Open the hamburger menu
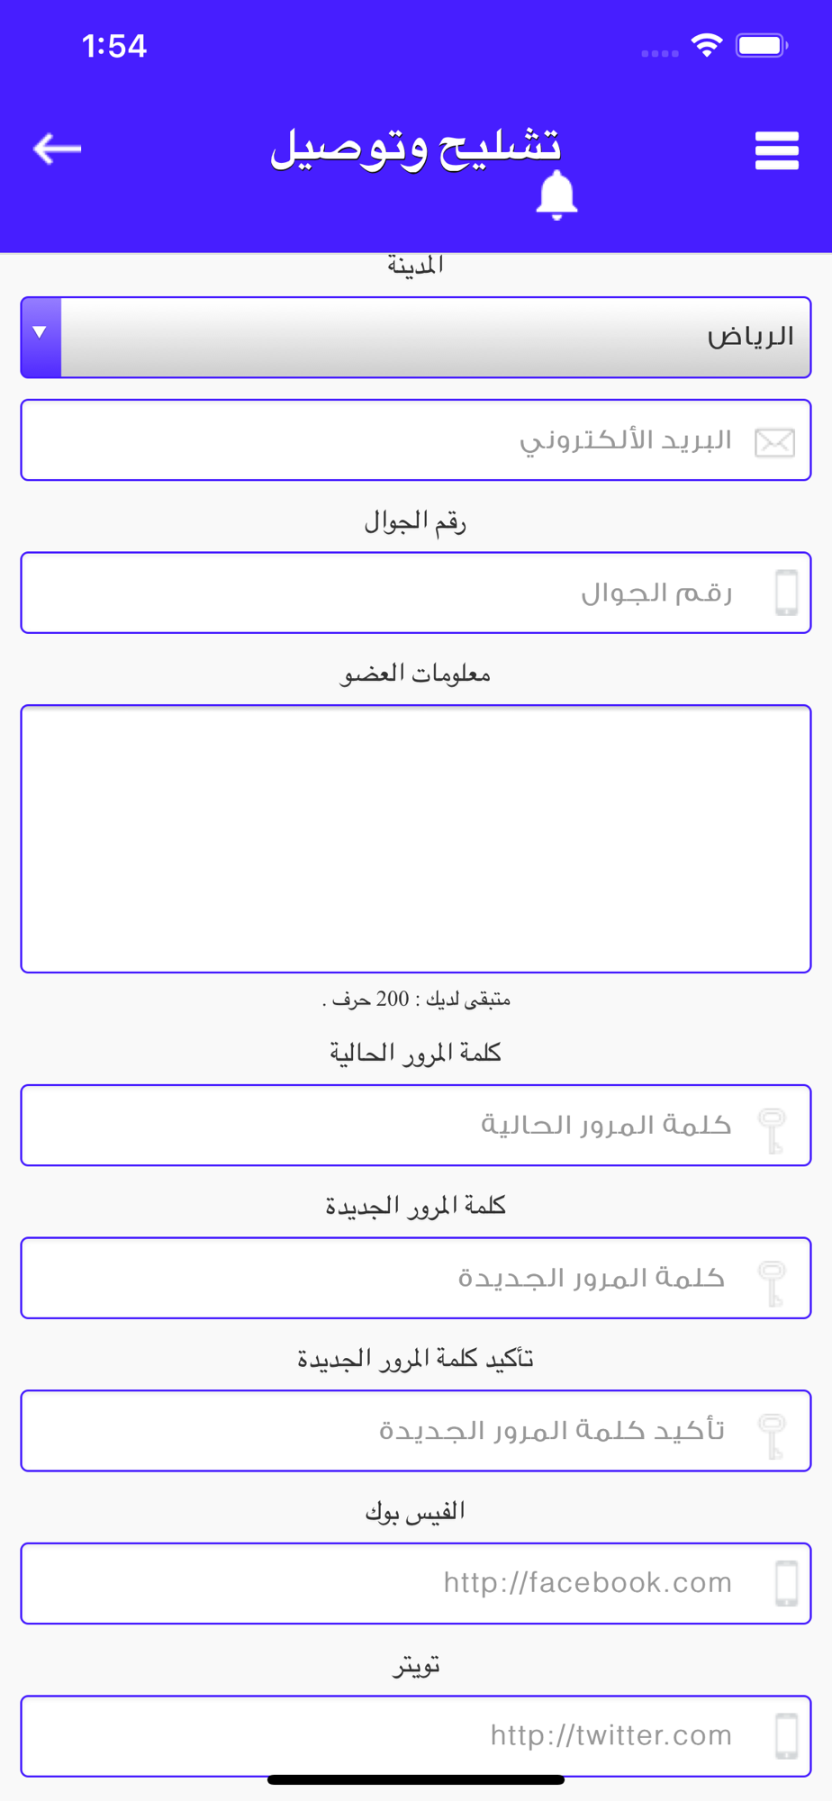Image resolution: width=832 pixels, height=1801 pixels. (x=777, y=150)
